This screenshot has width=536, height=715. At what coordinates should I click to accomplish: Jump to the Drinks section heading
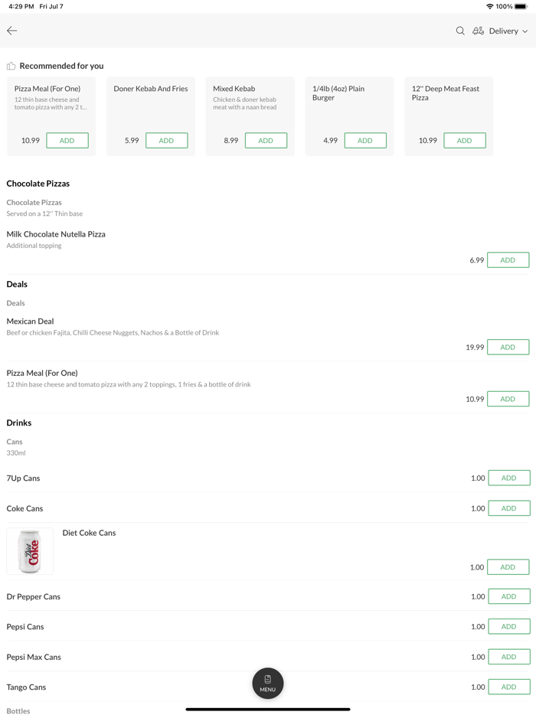19,423
